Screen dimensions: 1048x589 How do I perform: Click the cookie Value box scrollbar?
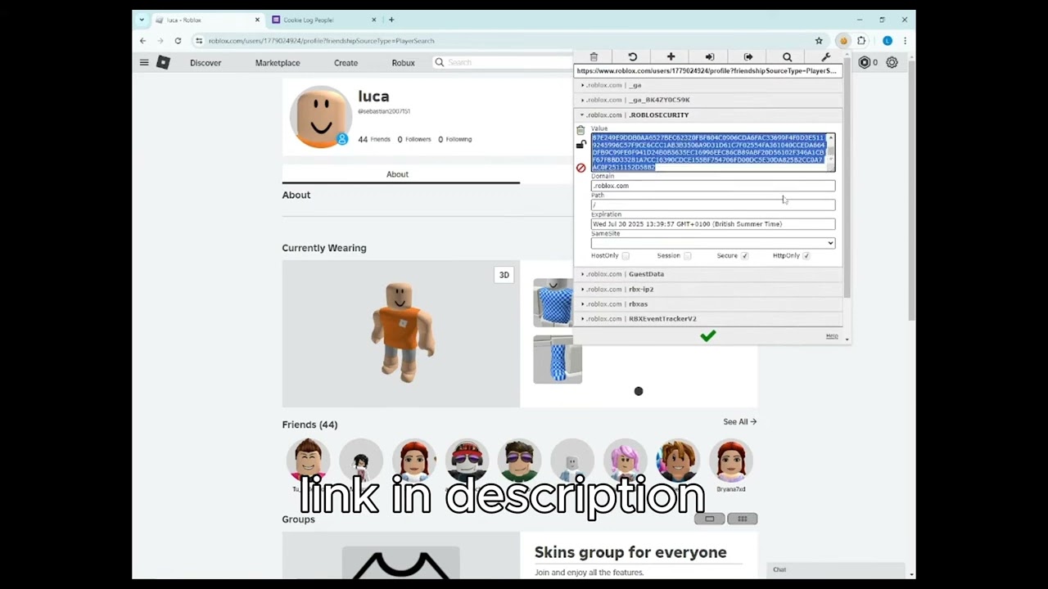pyautogui.click(x=831, y=152)
